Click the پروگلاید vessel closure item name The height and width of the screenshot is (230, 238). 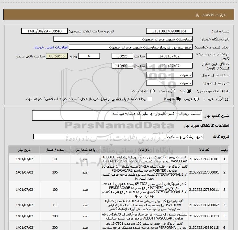pos(144,216)
